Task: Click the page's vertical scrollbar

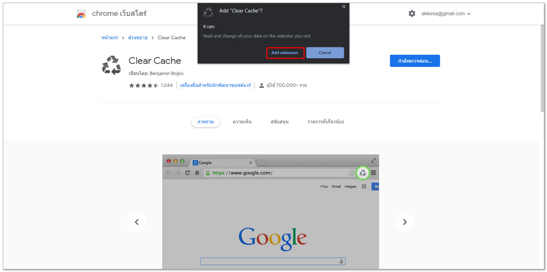Action: pos(542,67)
